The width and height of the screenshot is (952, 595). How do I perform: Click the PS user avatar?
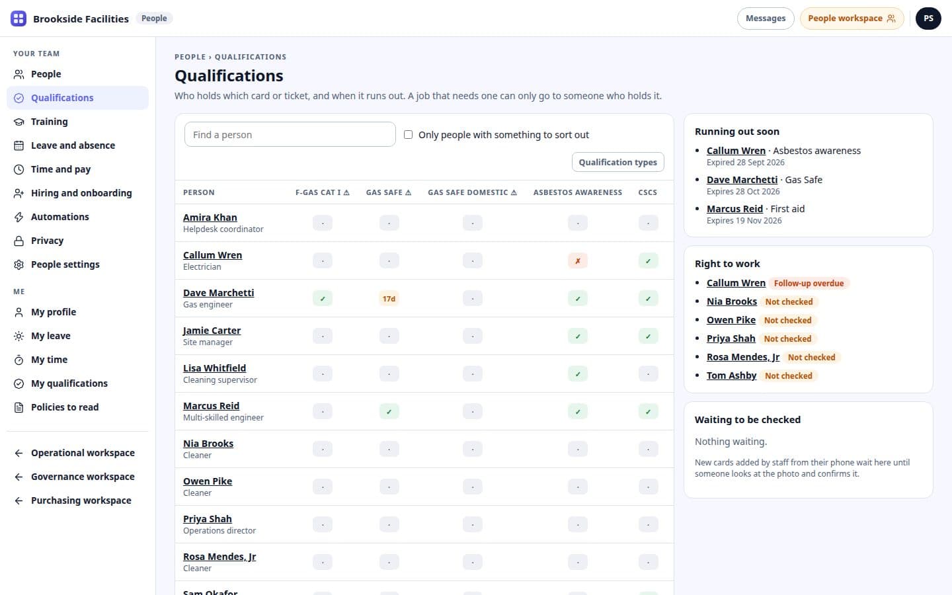(x=928, y=19)
